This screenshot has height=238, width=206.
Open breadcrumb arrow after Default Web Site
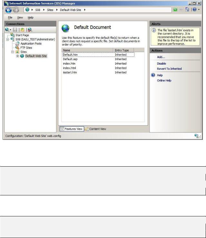click(x=85, y=10)
